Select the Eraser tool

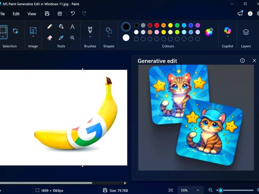[x=50, y=38]
